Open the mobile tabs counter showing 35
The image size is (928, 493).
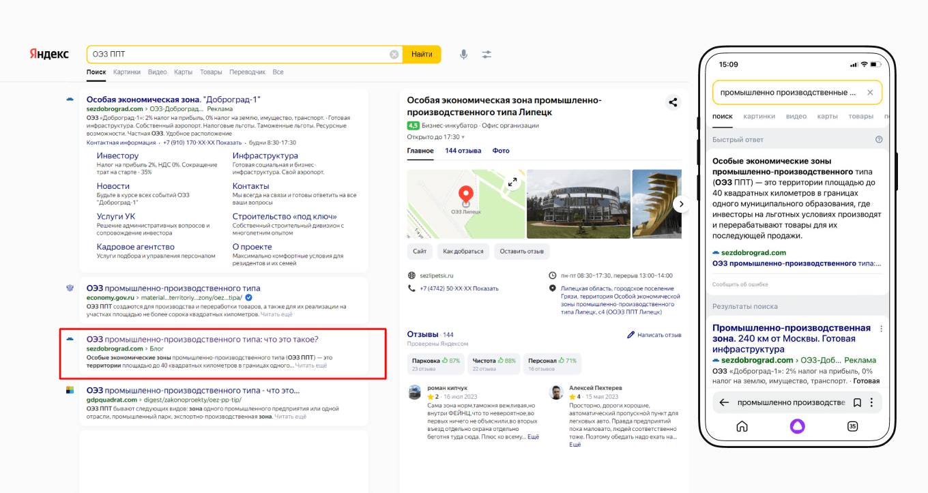(x=852, y=426)
